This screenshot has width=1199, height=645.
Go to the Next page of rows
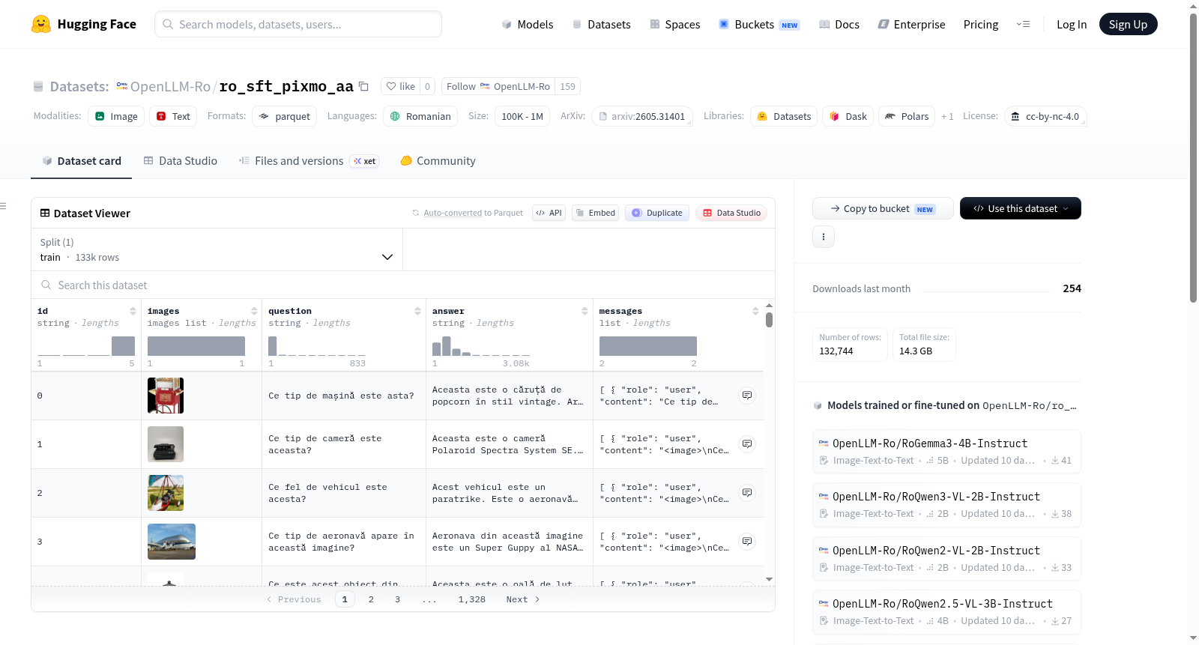pyautogui.click(x=523, y=599)
